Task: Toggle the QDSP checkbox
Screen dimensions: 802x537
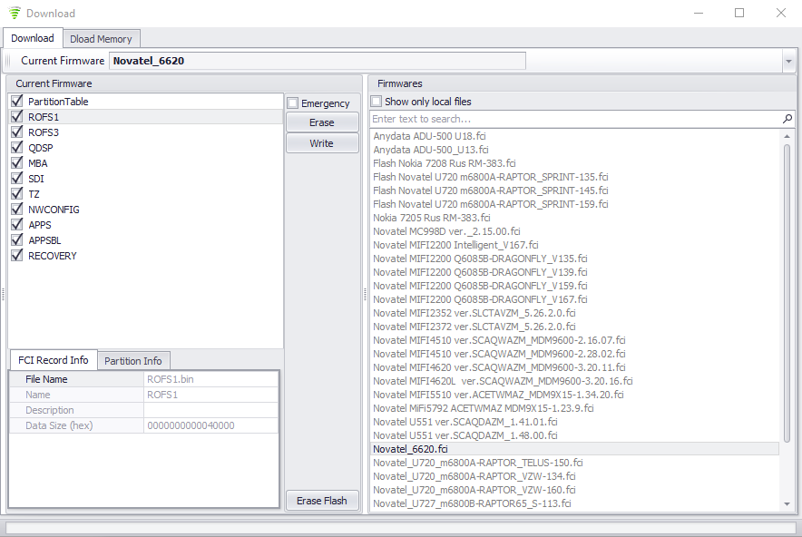Action: pyautogui.click(x=17, y=147)
